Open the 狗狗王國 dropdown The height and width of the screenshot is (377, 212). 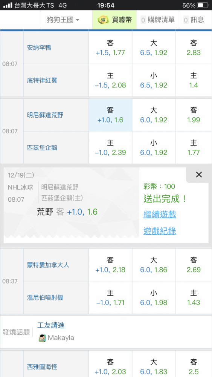[x=63, y=20]
